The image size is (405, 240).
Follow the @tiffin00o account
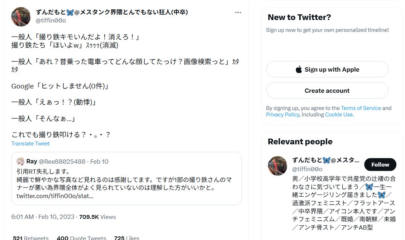(380, 165)
